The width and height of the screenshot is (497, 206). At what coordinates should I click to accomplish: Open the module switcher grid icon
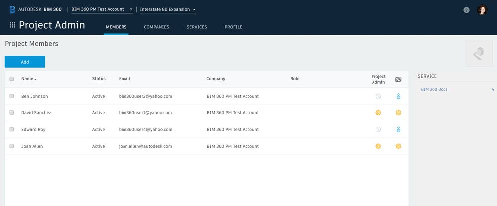pyautogui.click(x=12, y=25)
